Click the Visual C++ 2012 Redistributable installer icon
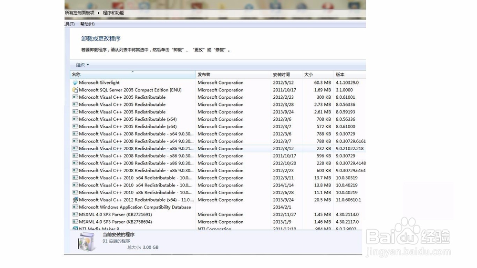This screenshot has height=268, width=477. coord(75,200)
